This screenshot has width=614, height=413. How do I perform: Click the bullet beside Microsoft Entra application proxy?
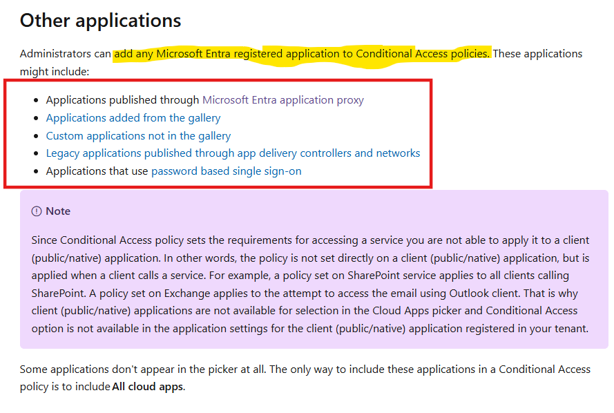pyautogui.click(x=36, y=99)
